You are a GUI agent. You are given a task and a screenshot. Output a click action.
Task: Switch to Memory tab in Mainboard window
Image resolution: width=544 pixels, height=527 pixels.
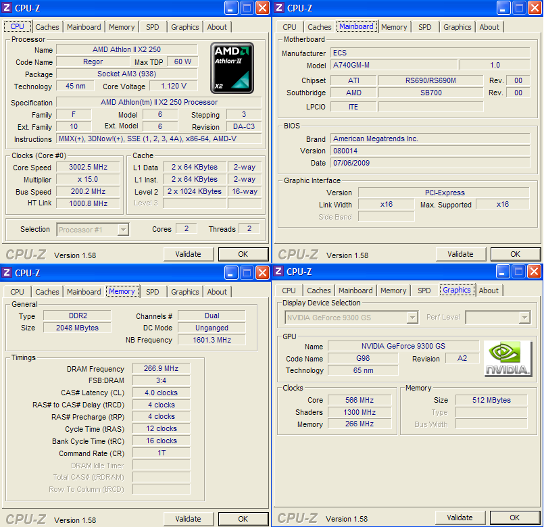point(394,27)
